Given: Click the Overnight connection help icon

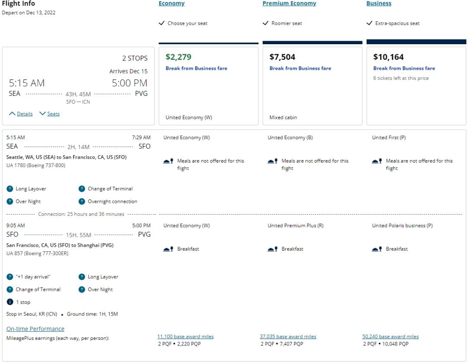Looking at the screenshot, I should [x=81, y=201].
